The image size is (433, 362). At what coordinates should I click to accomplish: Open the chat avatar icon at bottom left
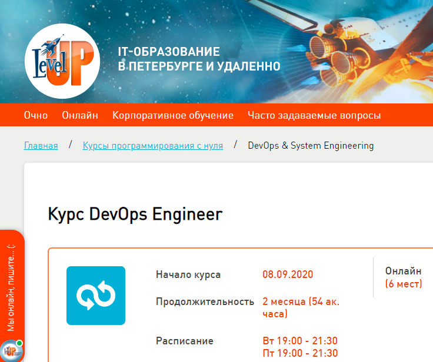tap(12, 350)
